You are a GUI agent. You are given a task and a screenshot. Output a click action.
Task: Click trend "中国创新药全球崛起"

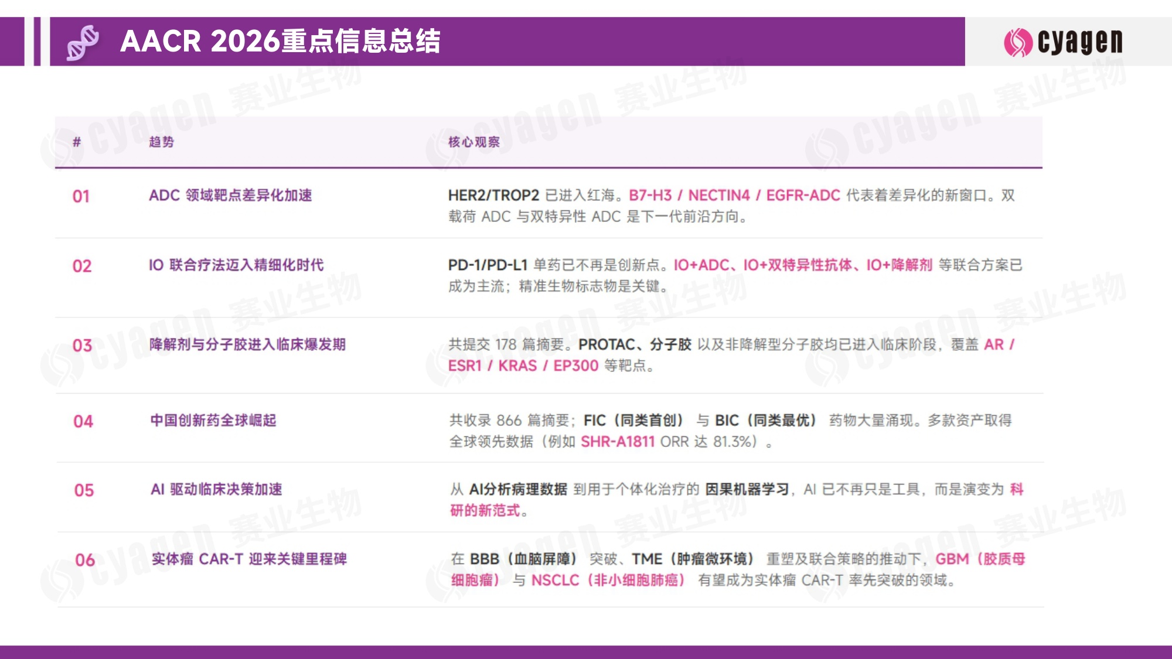[x=213, y=420]
